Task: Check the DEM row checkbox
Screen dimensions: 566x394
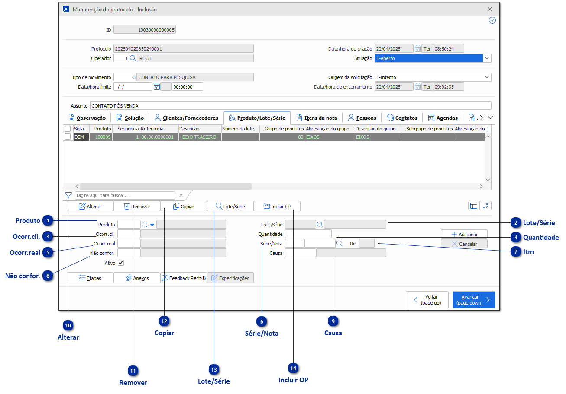Action: click(68, 137)
